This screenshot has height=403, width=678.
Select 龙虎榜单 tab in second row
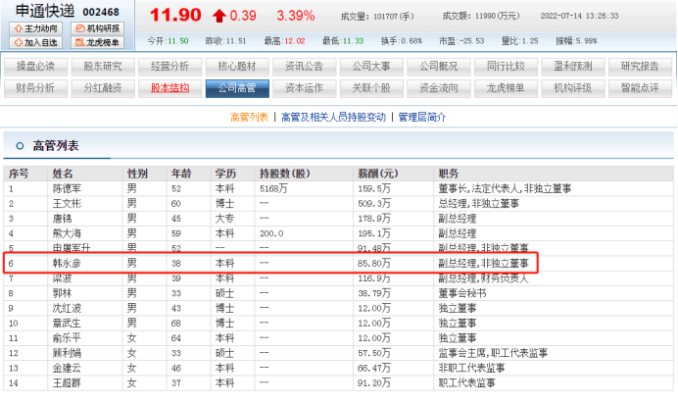pos(506,88)
